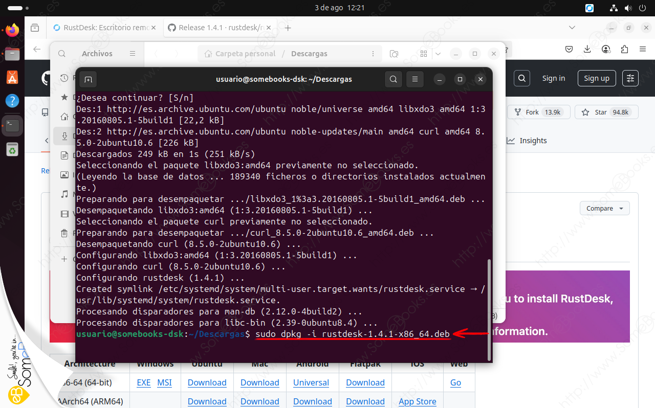Click Carpeta personal in path bar
This screenshot has height=408, width=655.
240,54
